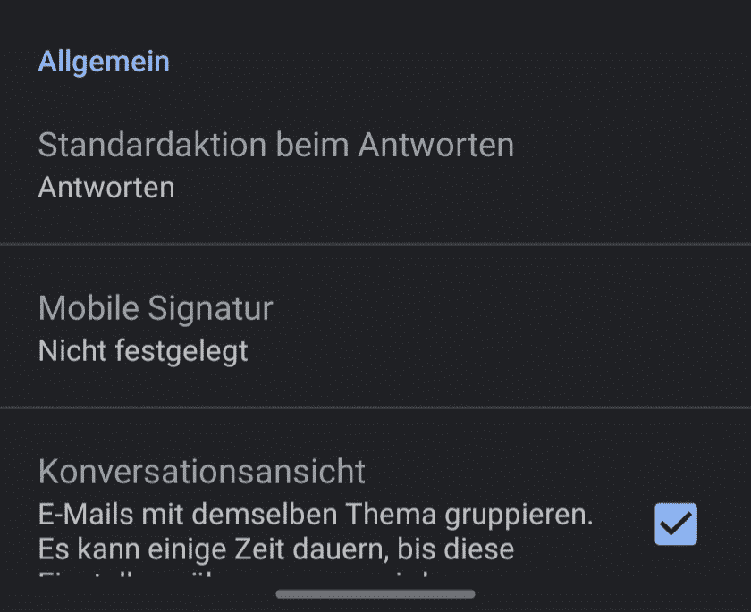
Task: Tap the Konversationsansicht title
Action: [x=202, y=470]
